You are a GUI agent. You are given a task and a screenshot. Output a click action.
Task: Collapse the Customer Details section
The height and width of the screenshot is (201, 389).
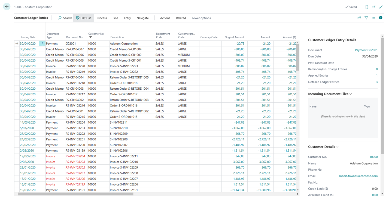click(337, 147)
